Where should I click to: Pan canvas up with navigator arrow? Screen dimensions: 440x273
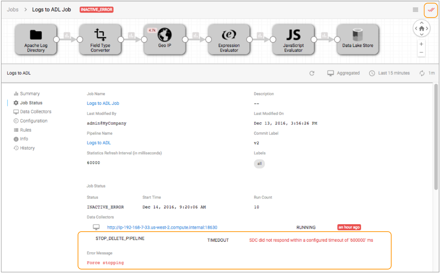(x=422, y=23)
